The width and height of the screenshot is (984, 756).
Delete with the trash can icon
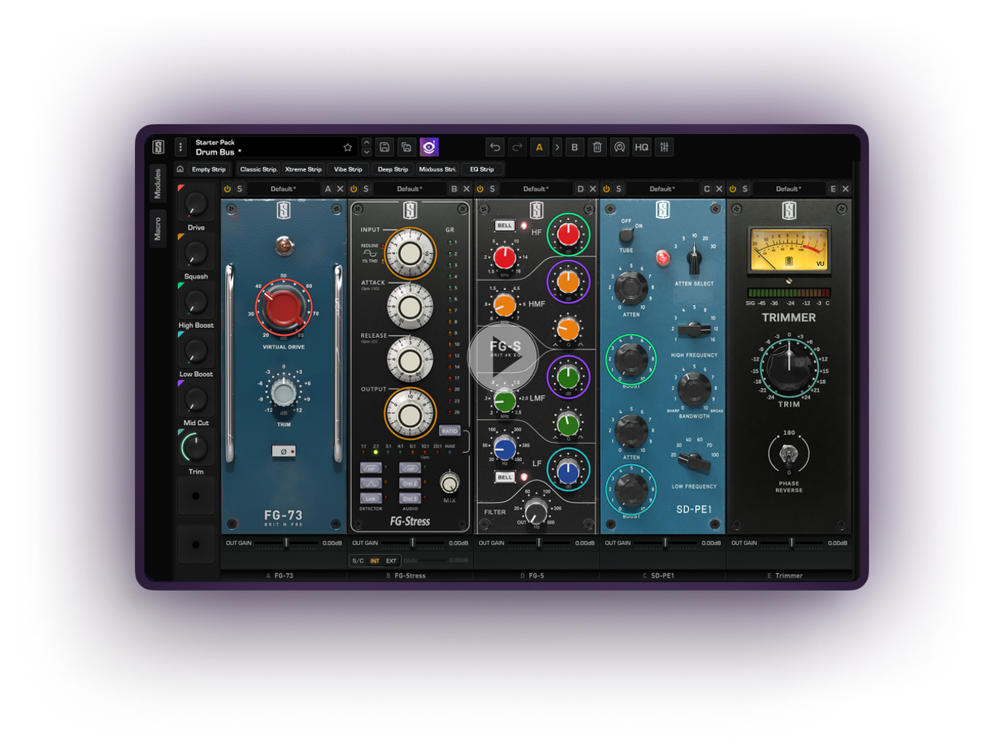[x=598, y=147]
